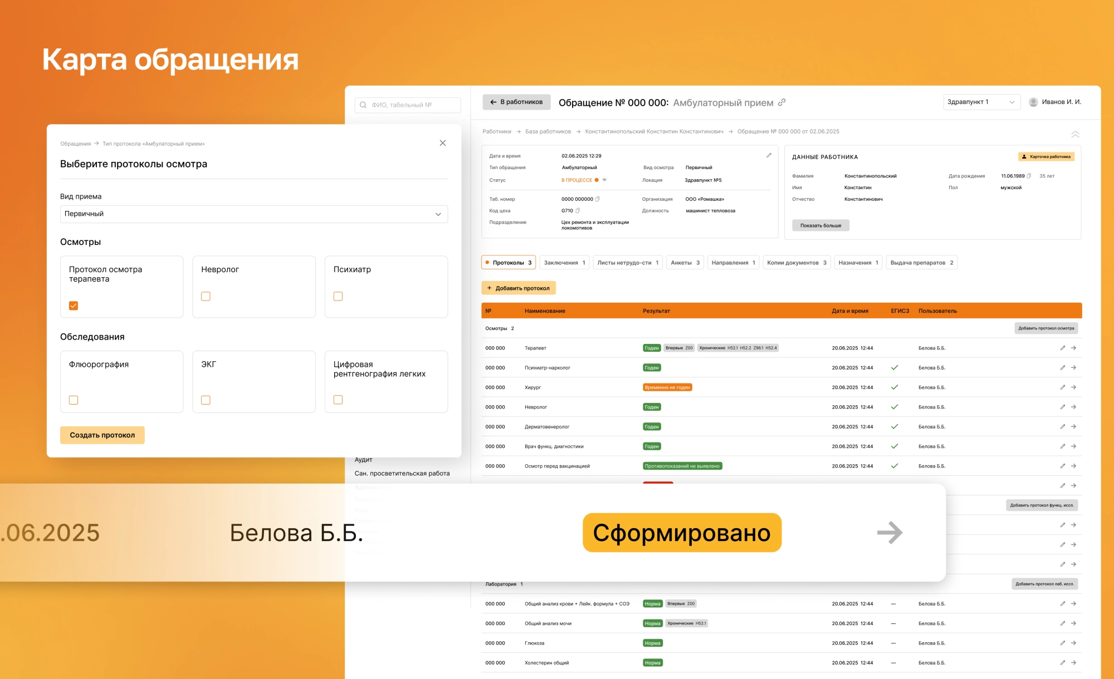Enable the Невролог checkbox
Viewport: 1114px width, 679px height.
[206, 296]
